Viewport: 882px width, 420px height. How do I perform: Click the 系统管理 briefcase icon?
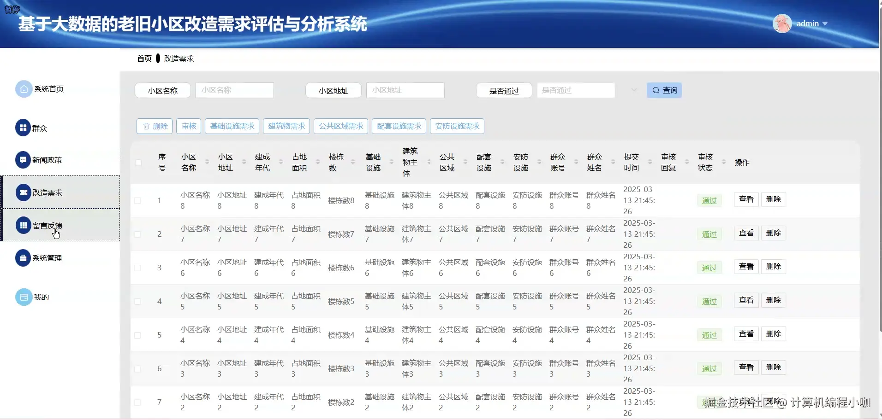(23, 258)
